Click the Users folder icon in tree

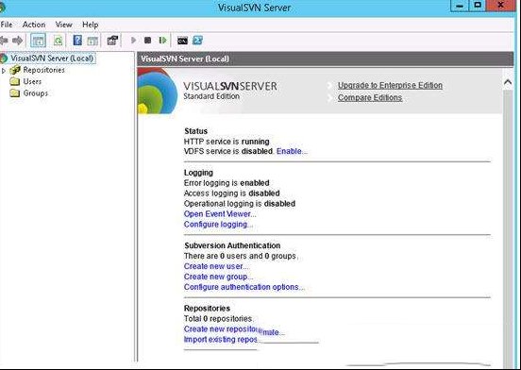14,81
